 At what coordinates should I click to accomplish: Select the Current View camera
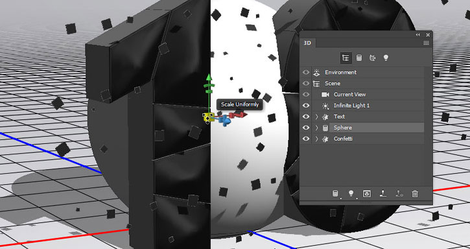pyautogui.click(x=368, y=95)
